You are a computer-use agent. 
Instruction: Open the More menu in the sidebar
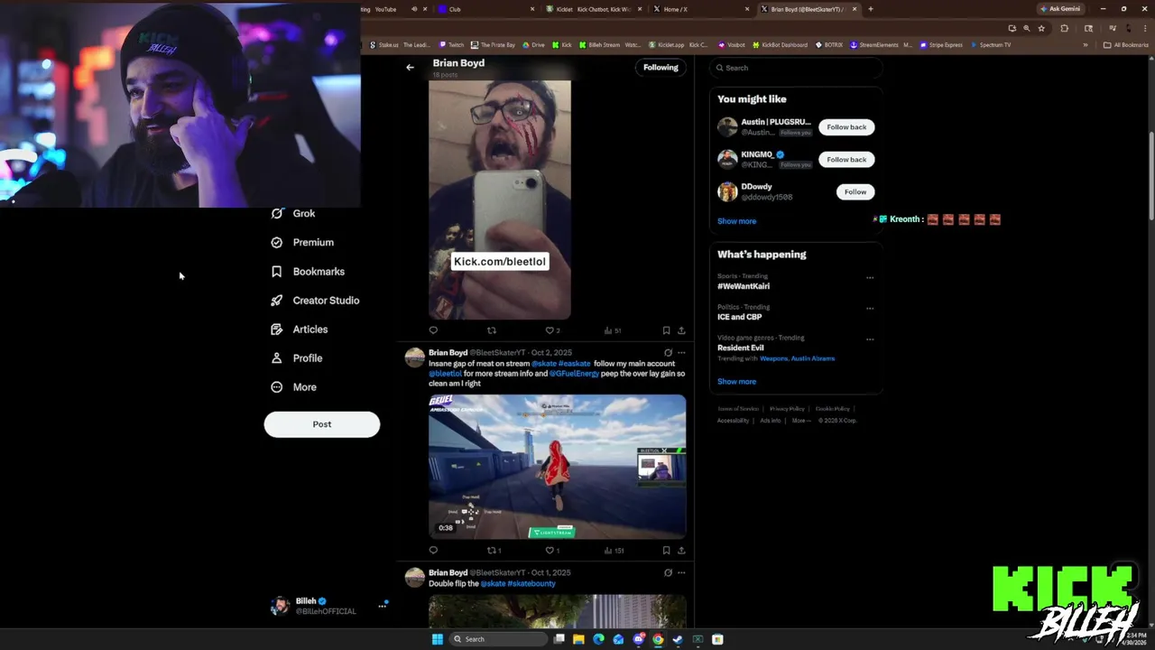click(x=294, y=387)
